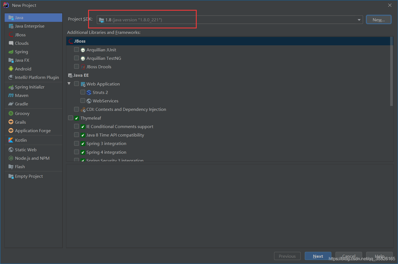Click the CDI Contexts and Dependency Injection icon
Viewport: 398px width, 264px height.
83,109
